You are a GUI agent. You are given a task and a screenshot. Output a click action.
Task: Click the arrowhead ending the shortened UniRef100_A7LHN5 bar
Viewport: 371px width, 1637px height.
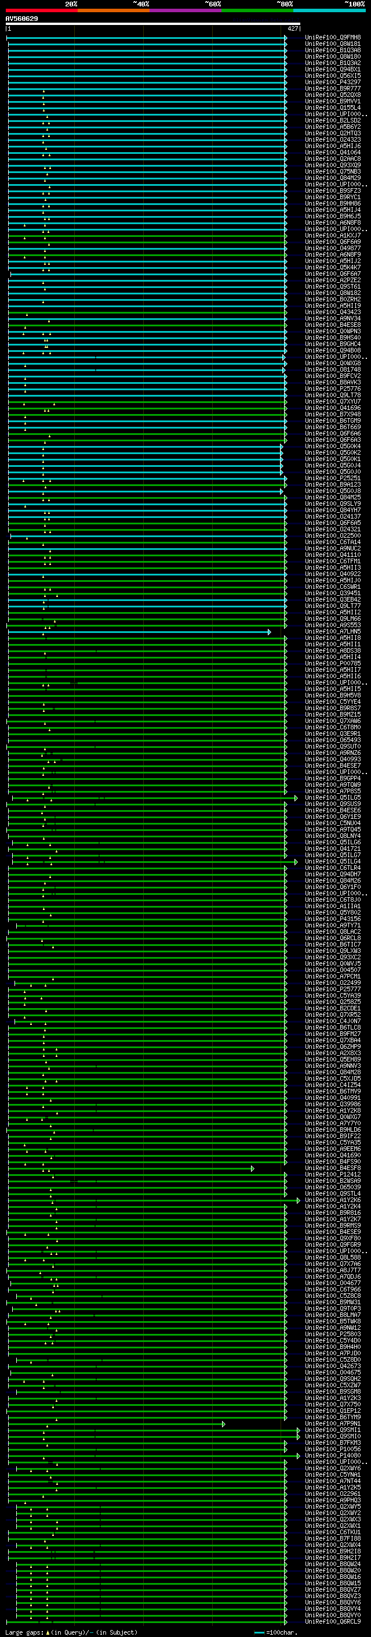(270, 632)
